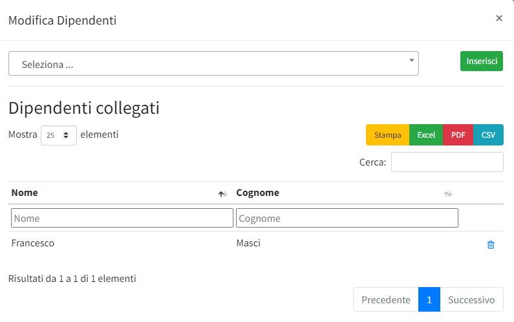Sort table by Nome header
This screenshot has width=514, height=322.
[25, 193]
